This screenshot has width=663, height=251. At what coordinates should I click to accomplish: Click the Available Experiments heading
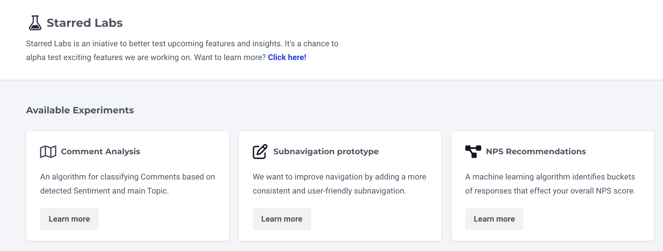coord(80,110)
